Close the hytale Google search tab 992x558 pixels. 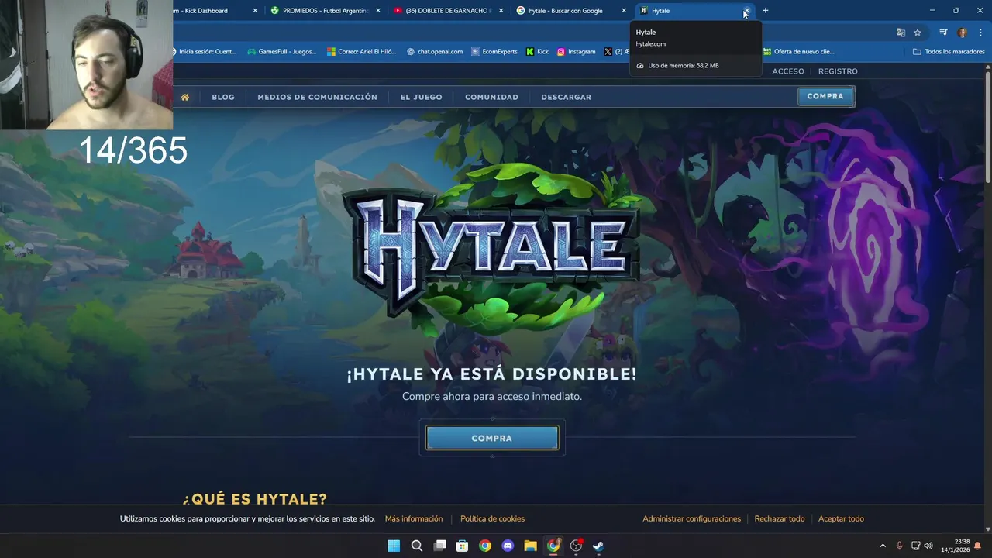tap(624, 11)
